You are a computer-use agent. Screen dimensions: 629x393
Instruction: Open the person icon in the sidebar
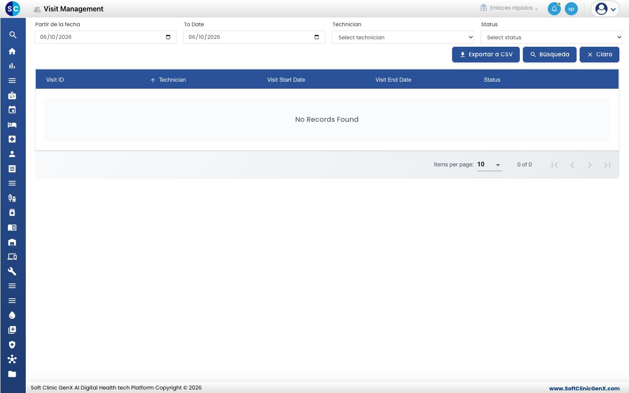(x=12, y=154)
